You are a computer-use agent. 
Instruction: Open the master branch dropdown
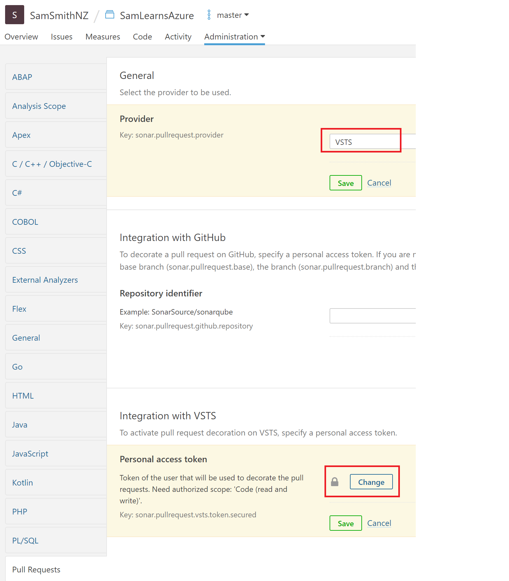point(233,15)
